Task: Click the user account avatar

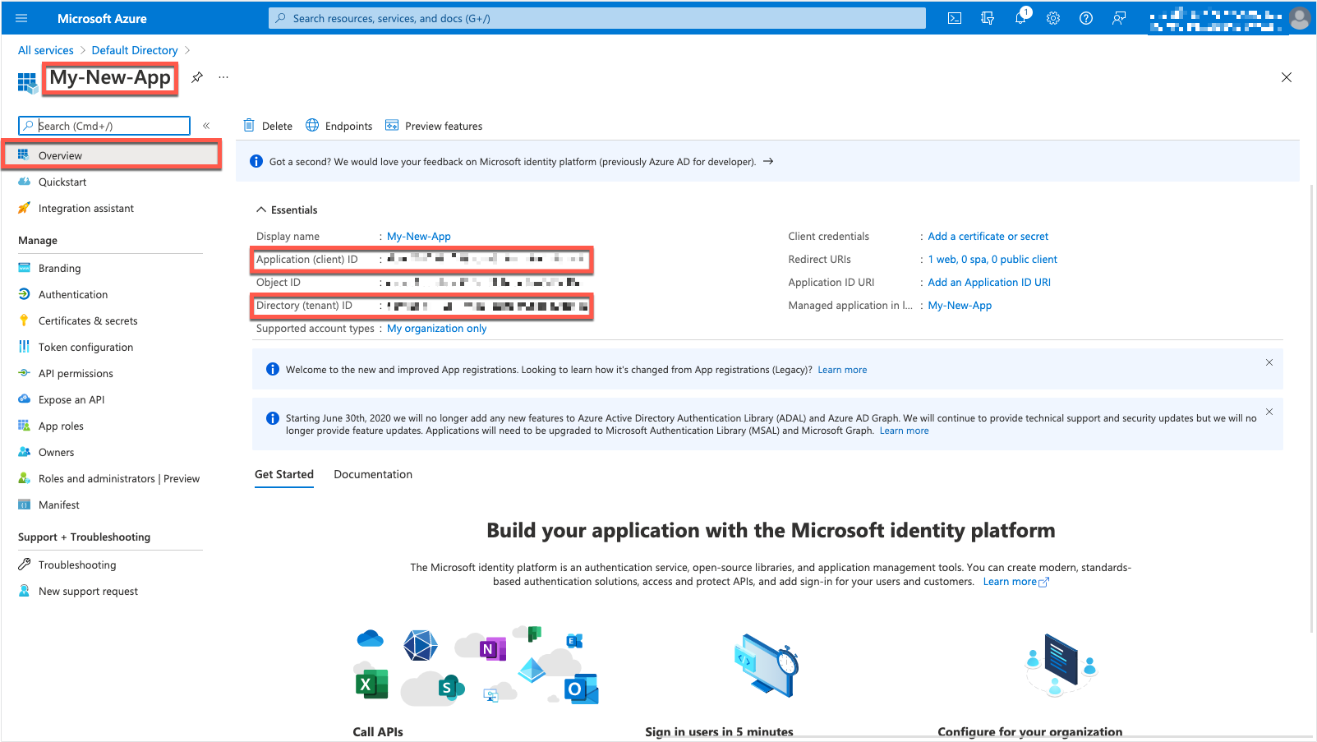Action: pyautogui.click(x=1300, y=18)
